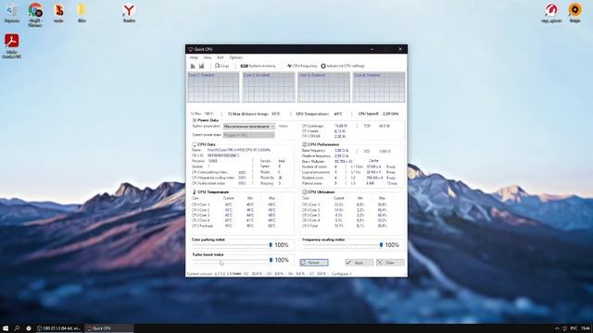Open the Logs toolbar item
The image size is (593, 333).
[x=222, y=66]
